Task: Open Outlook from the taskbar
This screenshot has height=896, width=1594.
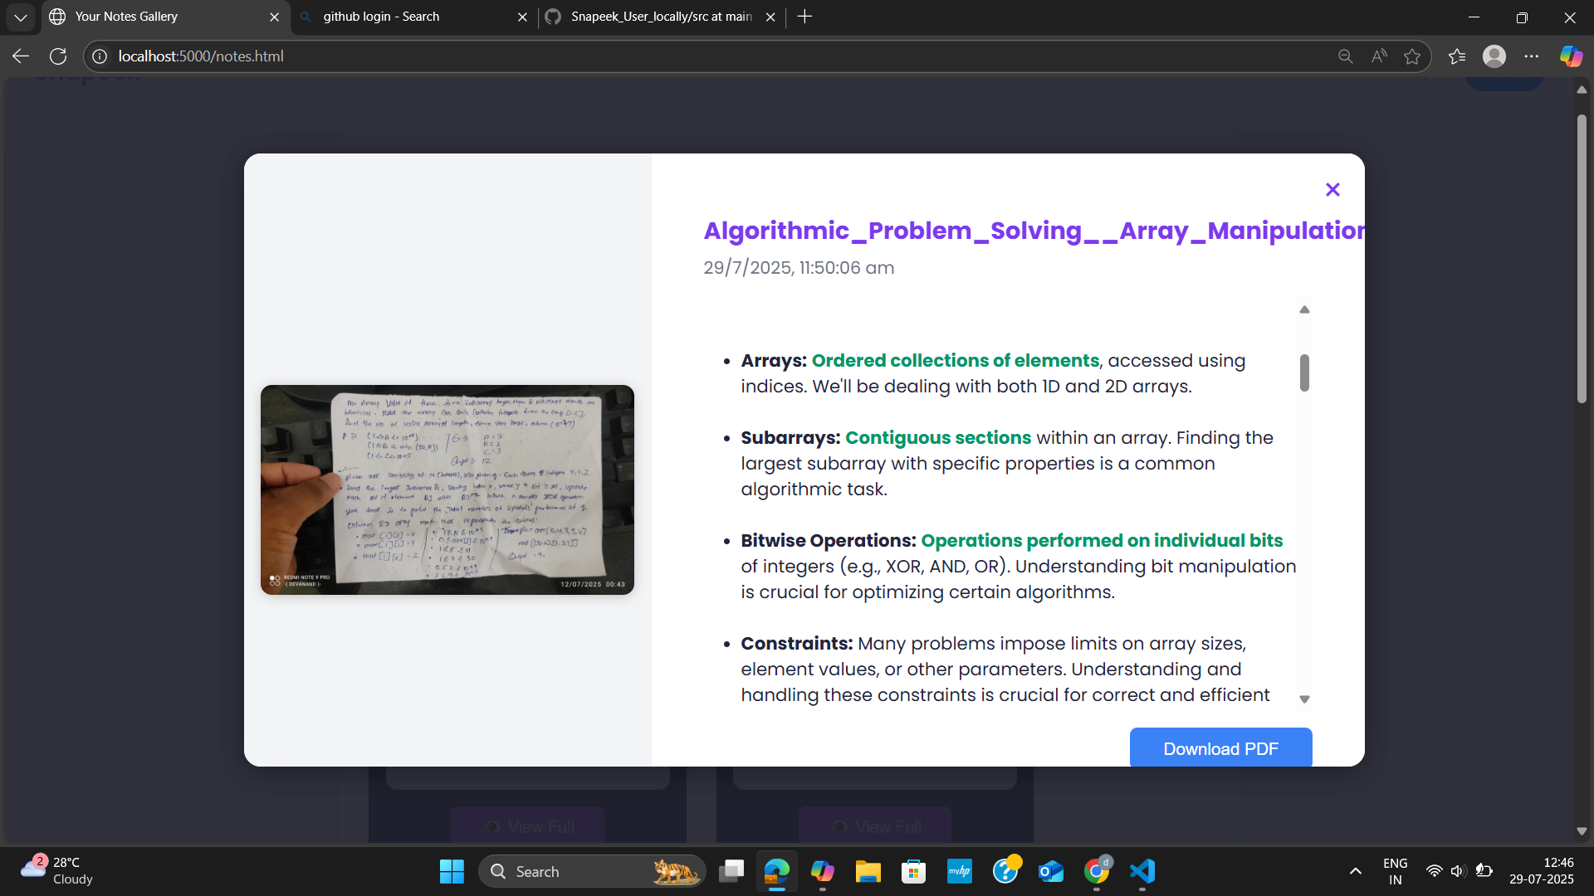Action: coord(1050,871)
